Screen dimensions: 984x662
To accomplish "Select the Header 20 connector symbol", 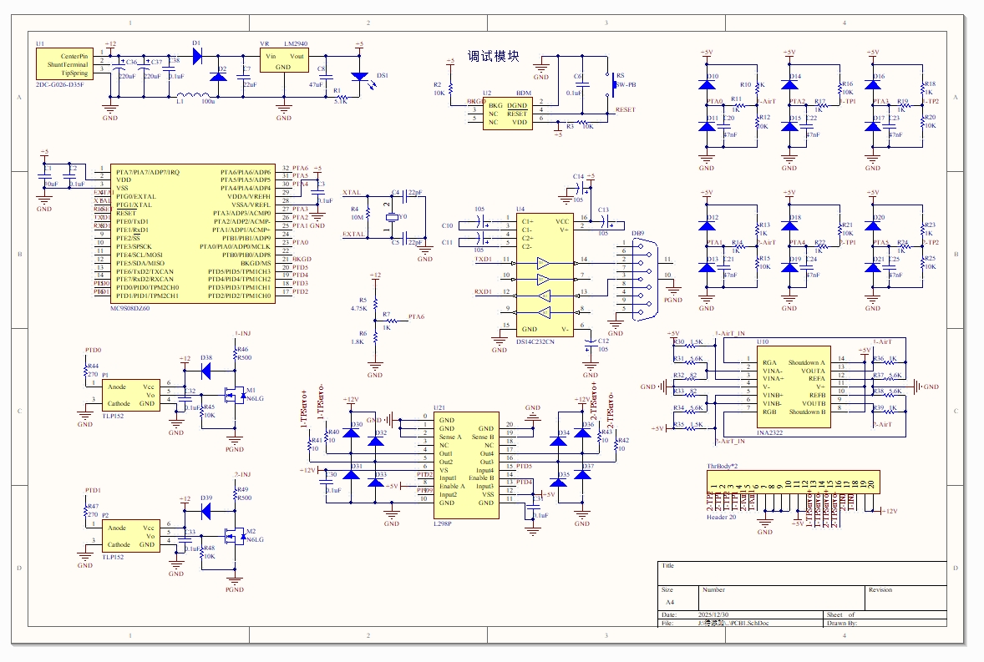I will point(792,483).
